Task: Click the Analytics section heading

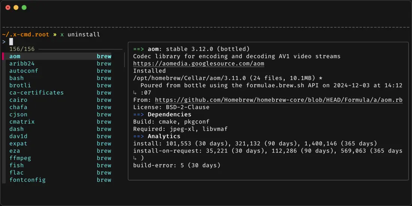Action: point(164,136)
